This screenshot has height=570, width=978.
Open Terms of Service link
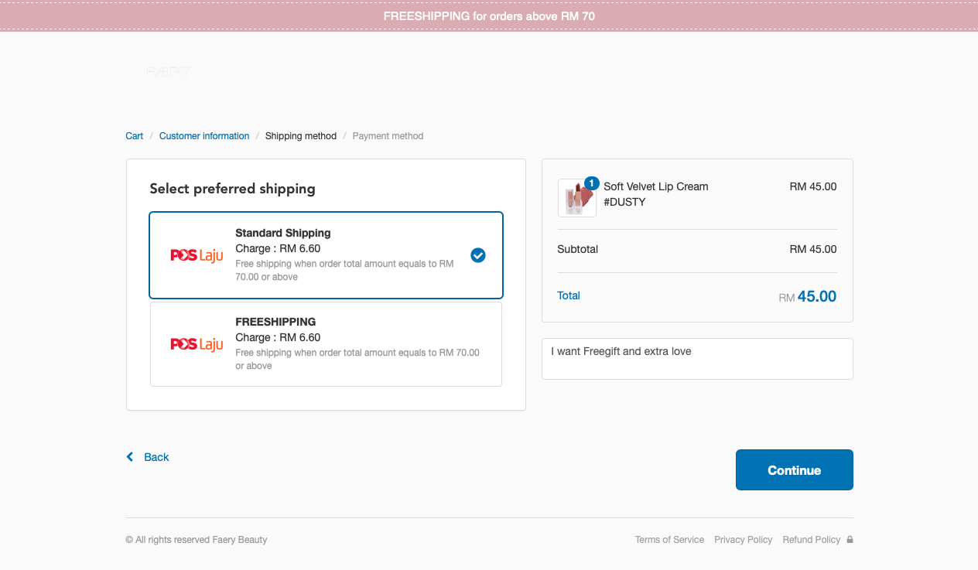pyautogui.click(x=669, y=540)
